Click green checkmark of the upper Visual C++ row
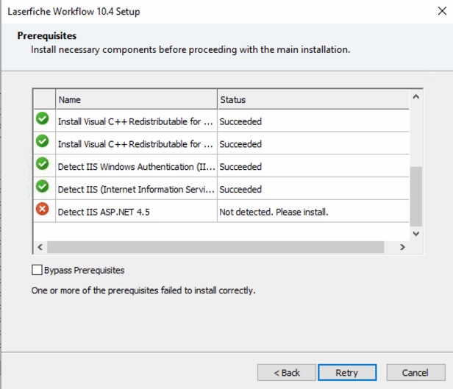 pyautogui.click(x=43, y=118)
